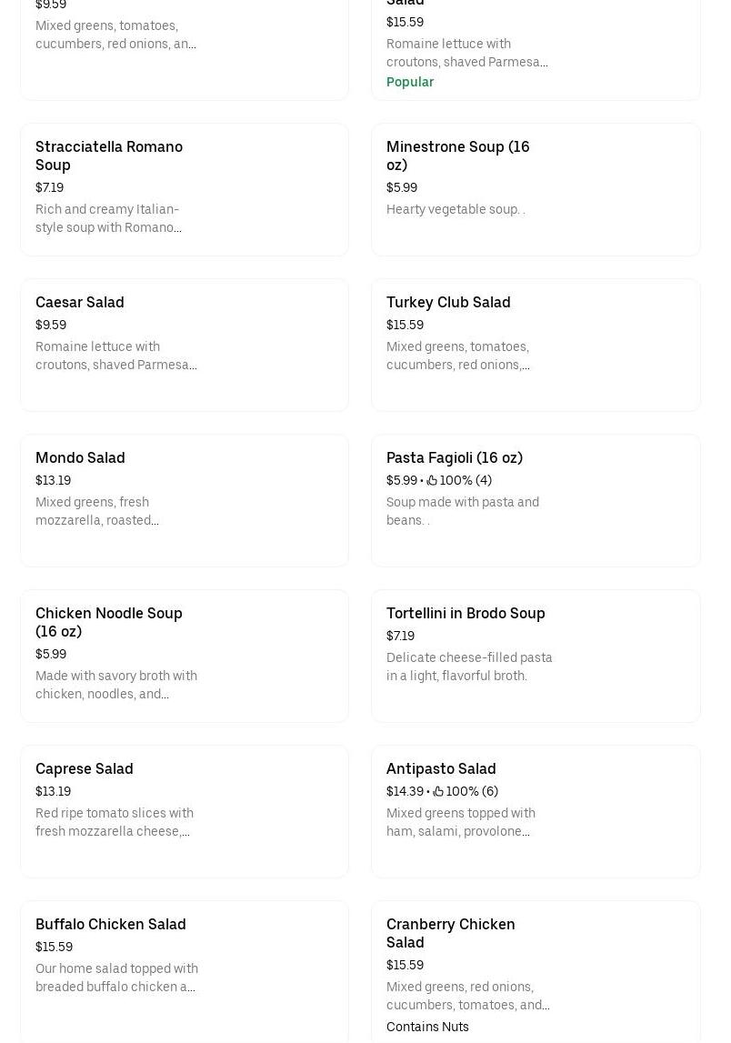The image size is (731, 1043).
Task: Click the Popular label
Action: pos(410,82)
